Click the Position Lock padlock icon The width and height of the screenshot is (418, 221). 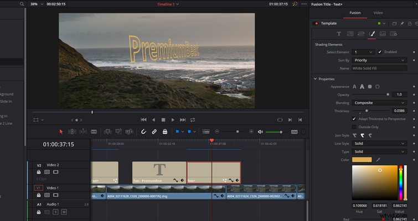pos(165,131)
